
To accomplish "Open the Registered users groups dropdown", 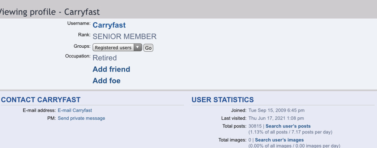I will click(x=117, y=47).
